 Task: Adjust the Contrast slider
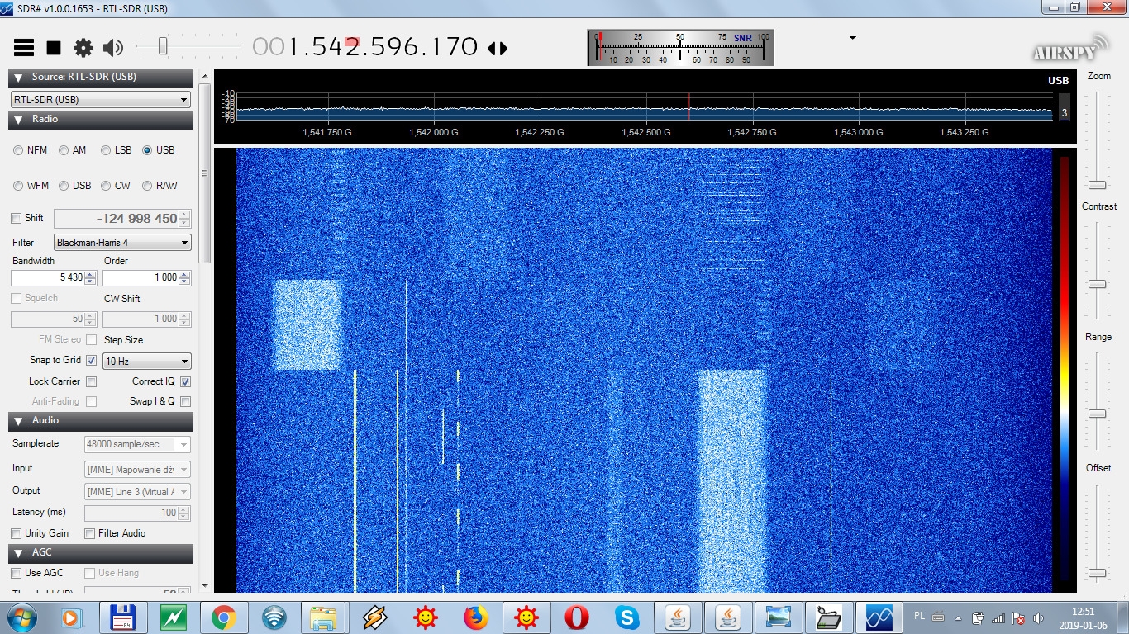(1097, 284)
